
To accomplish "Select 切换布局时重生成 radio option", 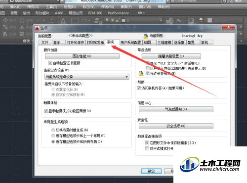I will point(53,130).
